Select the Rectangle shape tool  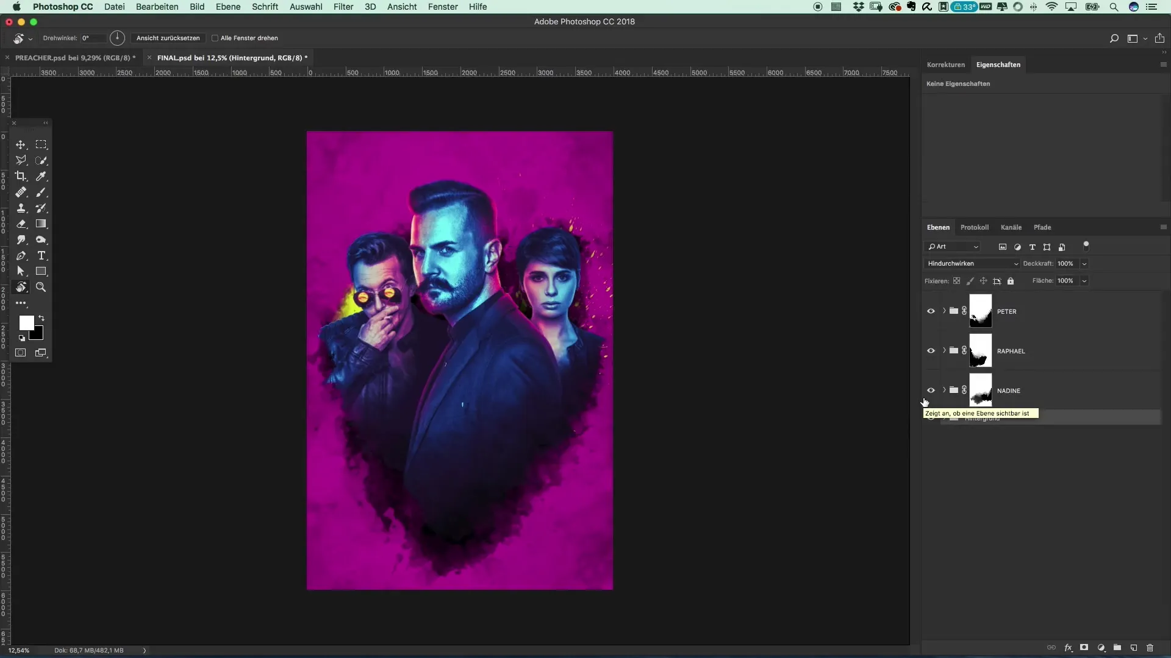(x=41, y=271)
